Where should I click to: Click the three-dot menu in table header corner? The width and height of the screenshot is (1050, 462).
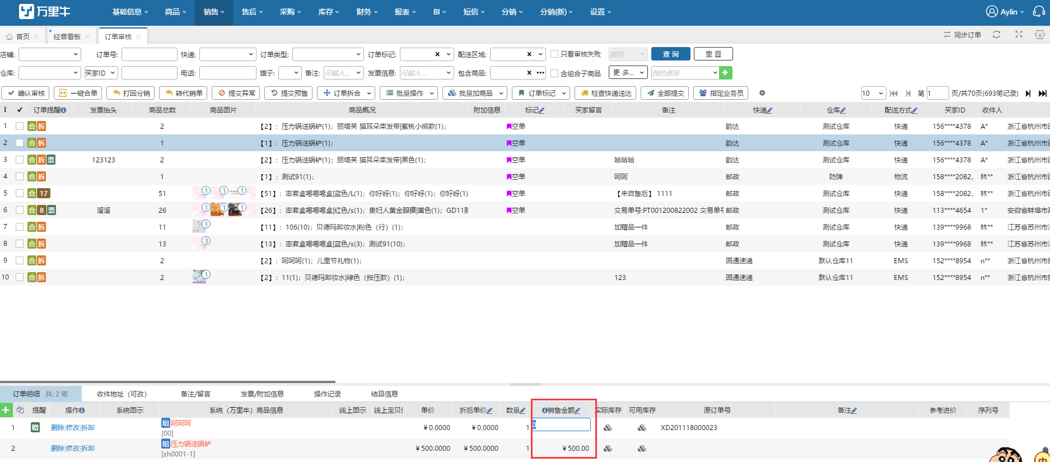pyautogui.click(x=6, y=110)
